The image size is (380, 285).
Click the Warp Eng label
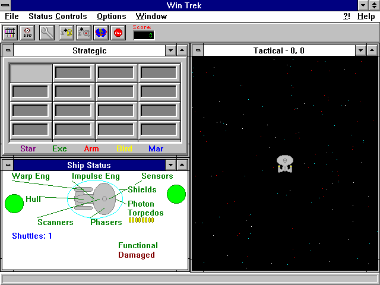tap(31, 176)
